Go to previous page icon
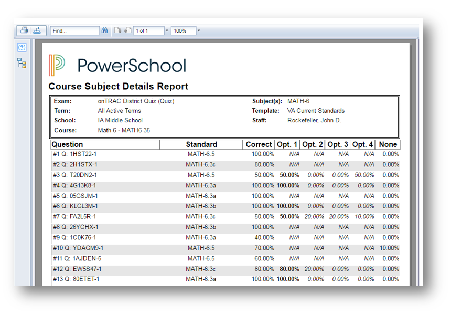Viewport: 451px width, 314px height. point(128,30)
